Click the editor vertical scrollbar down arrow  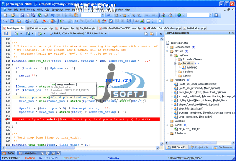click(161, 144)
